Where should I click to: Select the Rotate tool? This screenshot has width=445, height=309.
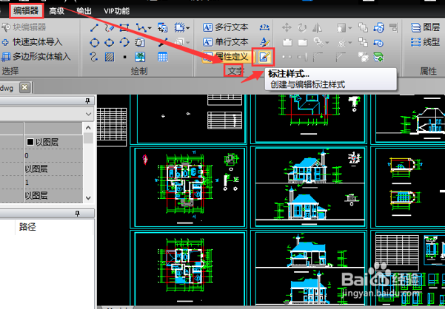(302, 28)
